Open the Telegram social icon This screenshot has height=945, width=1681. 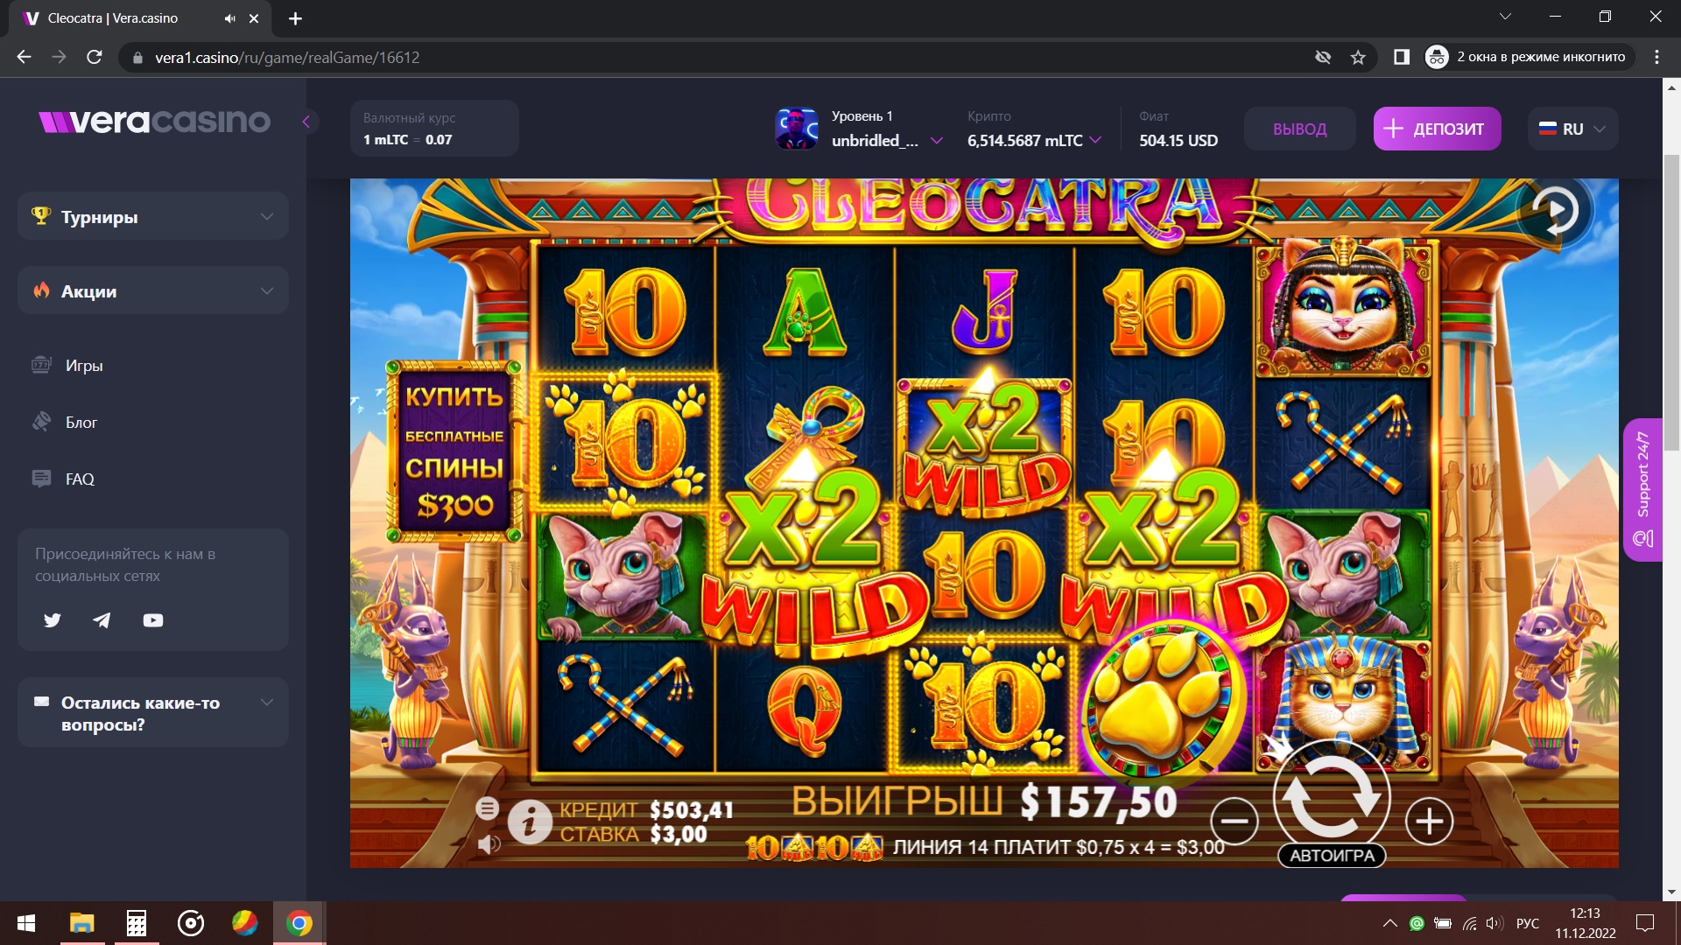tap(102, 620)
